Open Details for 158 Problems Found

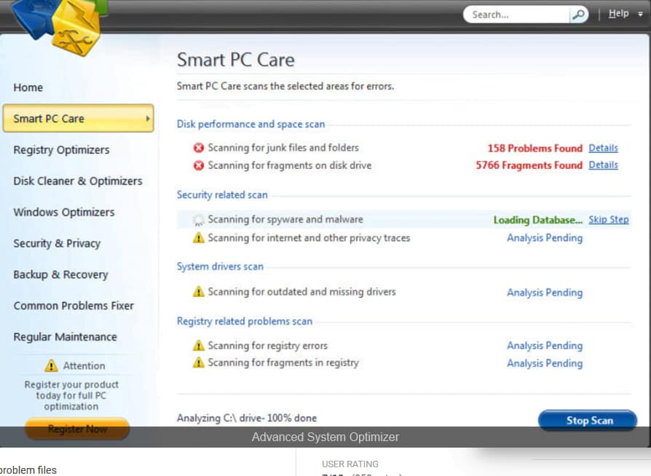click(603, 148)
